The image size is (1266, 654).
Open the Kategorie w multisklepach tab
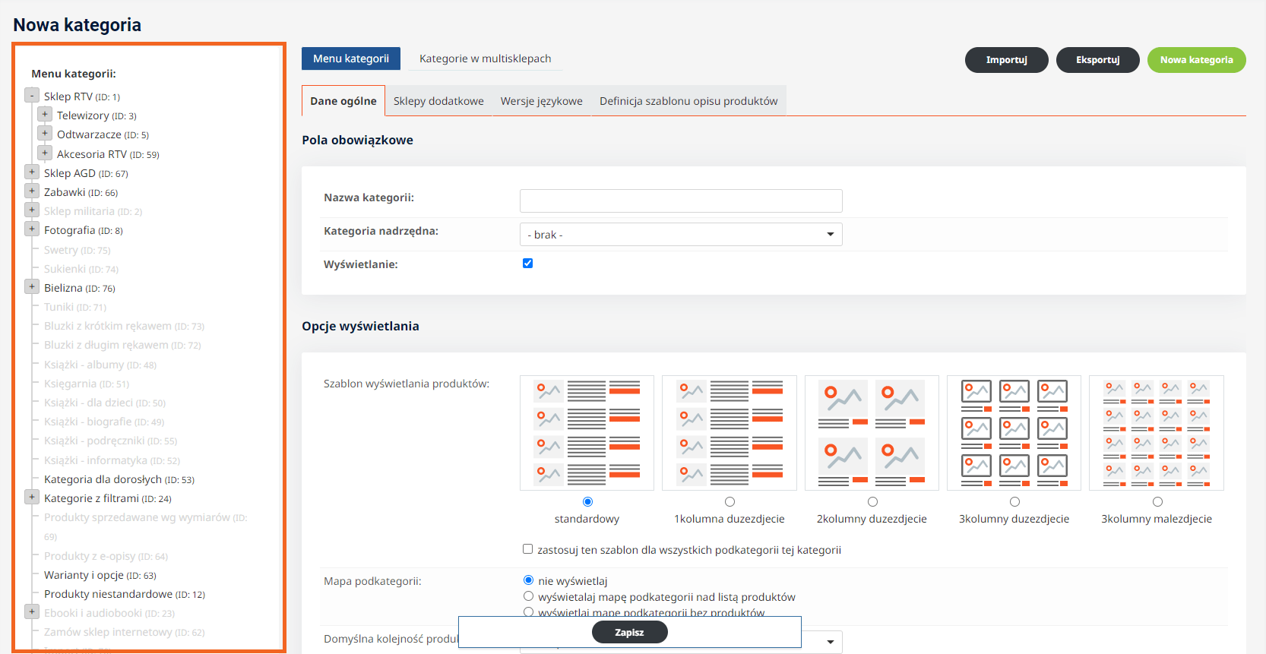point(485,58)
